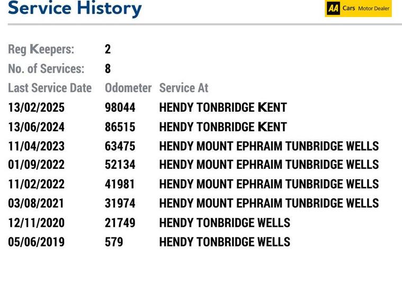Select the No. of Services label
Screen dimensions: 402x301
pos(46,69)
